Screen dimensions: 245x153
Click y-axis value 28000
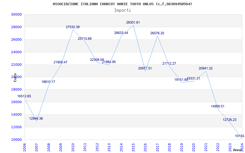16,27
